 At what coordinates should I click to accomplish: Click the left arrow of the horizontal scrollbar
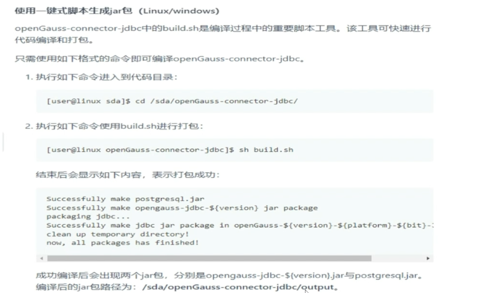click(42, 258)
